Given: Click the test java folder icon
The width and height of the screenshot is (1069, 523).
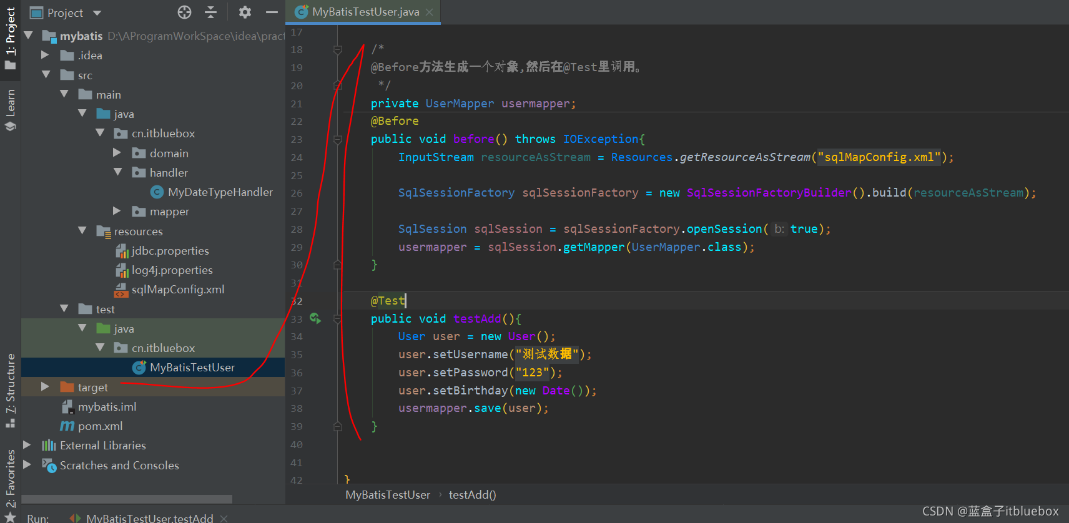Looking at the screenshot, I should coord(104,328).
